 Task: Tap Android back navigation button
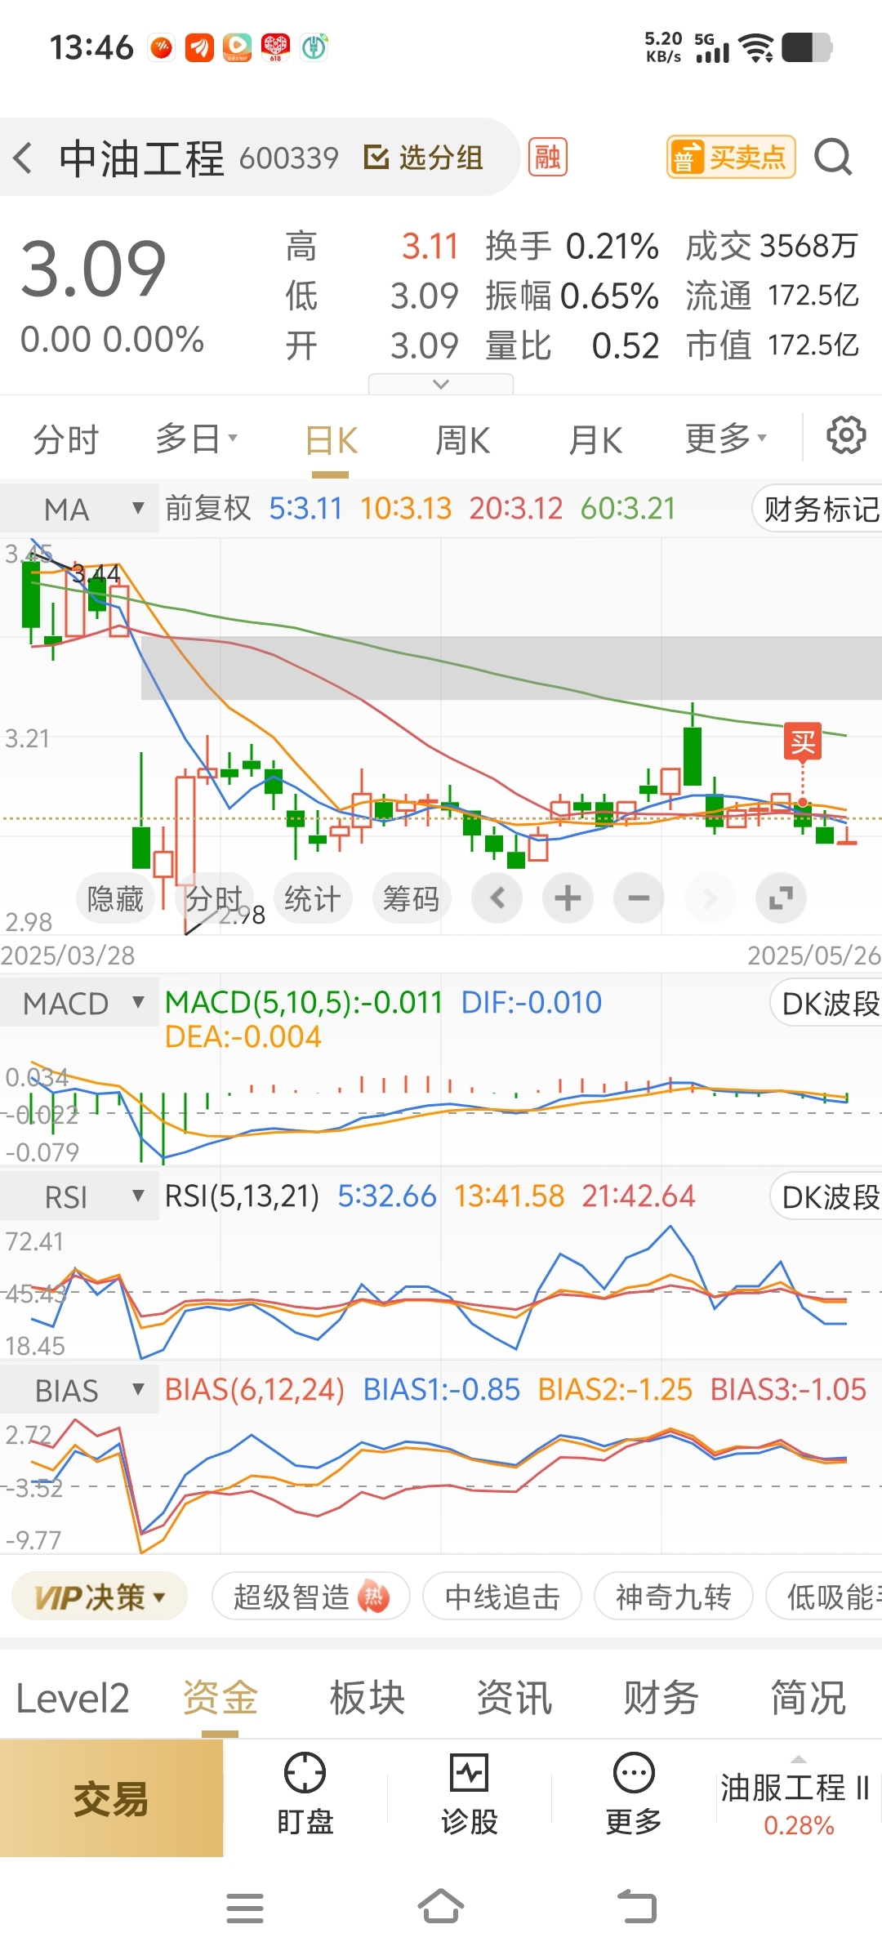pos(637,1907)
